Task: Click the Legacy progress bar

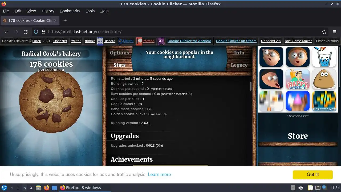Action: pyautogui.click(x=239, y=69)
